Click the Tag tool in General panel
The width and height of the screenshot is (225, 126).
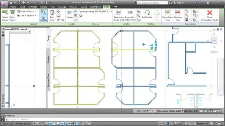pos(60,20)
